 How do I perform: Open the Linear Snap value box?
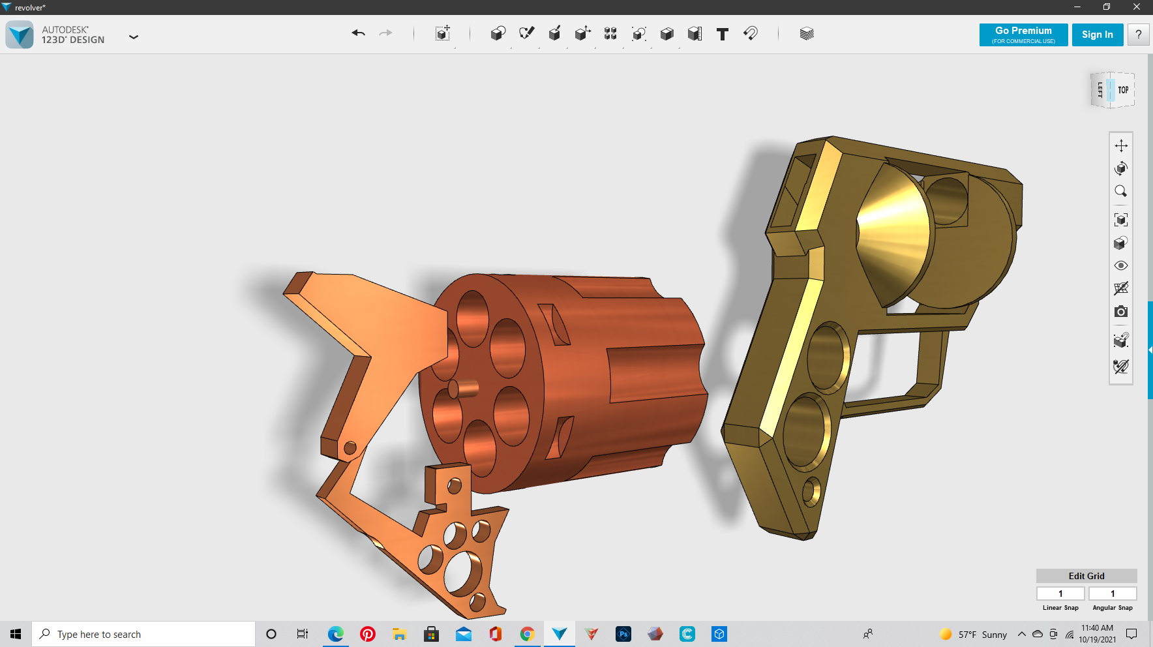(1060, 594)
